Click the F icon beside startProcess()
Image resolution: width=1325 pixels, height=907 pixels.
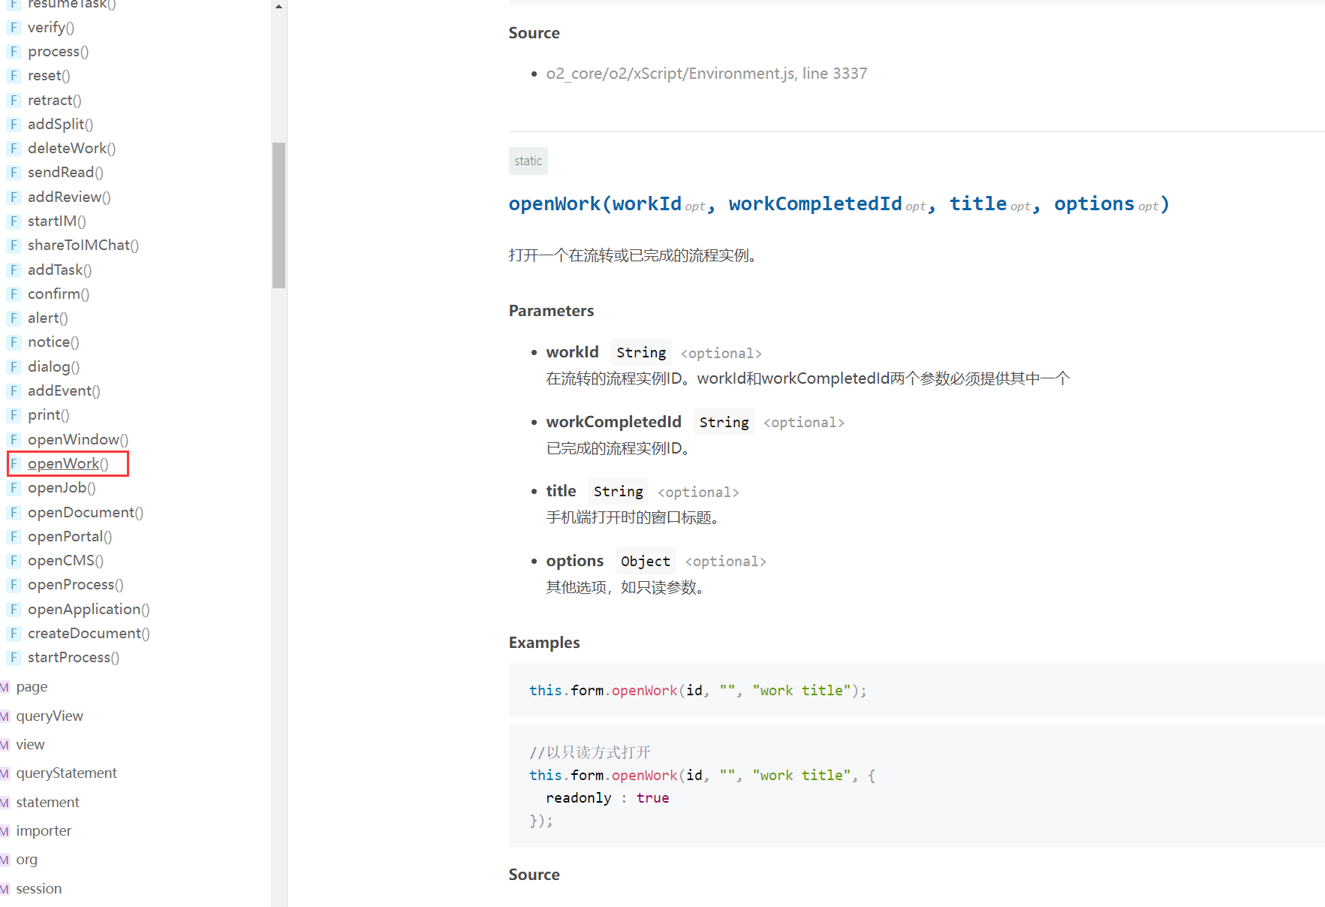click(x=14, y=658)
